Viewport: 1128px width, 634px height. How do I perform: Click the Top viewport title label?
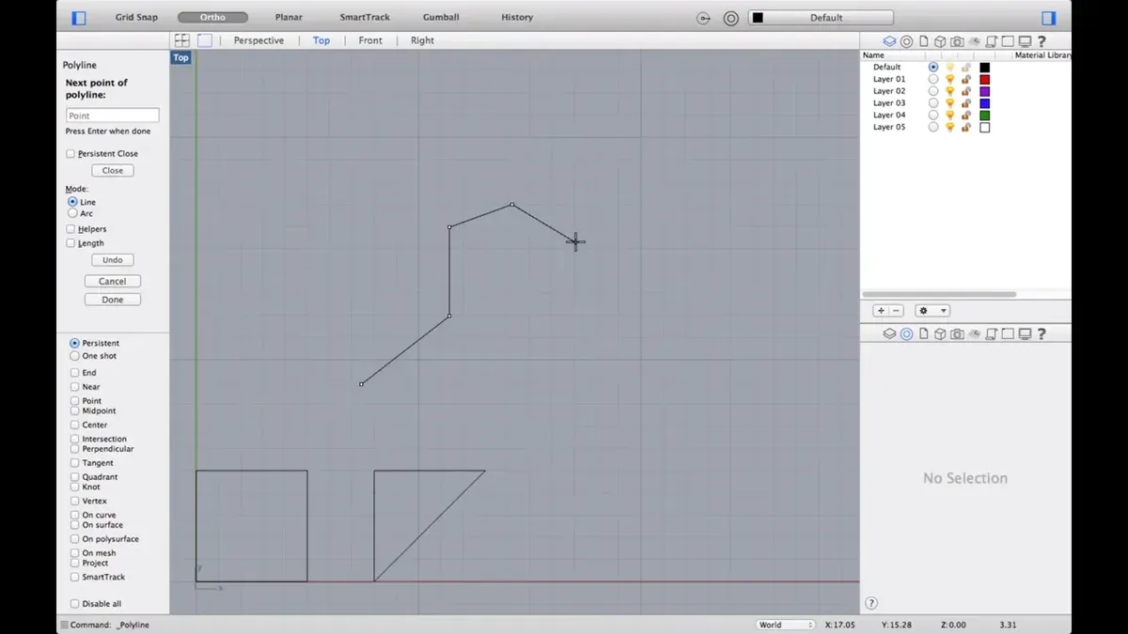click(180, 57)
